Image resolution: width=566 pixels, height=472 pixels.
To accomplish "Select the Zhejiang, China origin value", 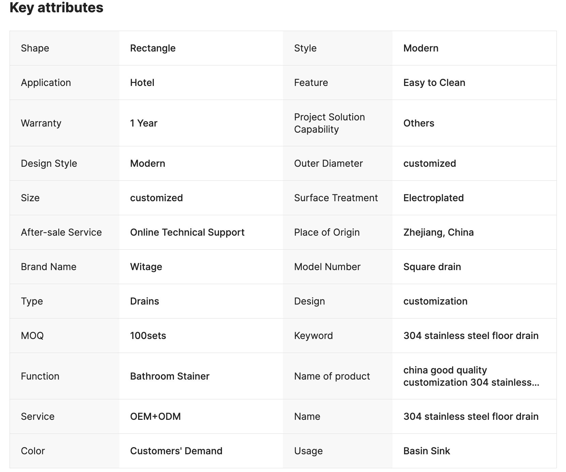I will [x=438, y=232].
